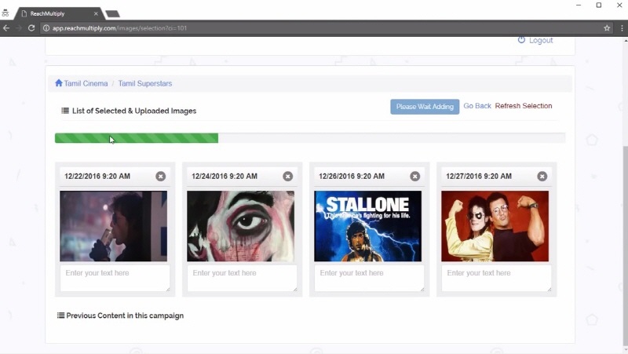Image resolution: width=628 pixels, height=354 pixels.
Task: Click the Go Back link
Action: 477,106
